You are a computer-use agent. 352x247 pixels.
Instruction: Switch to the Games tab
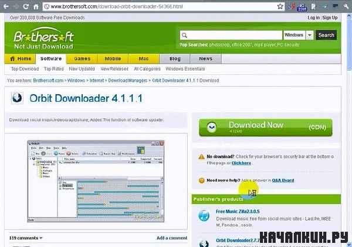82,59
